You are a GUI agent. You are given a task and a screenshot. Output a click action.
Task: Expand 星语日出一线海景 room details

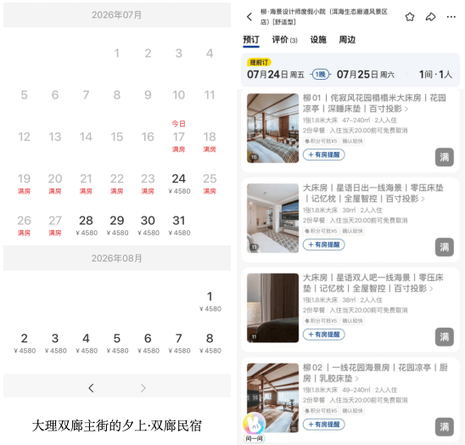click(x=423, y=199)
